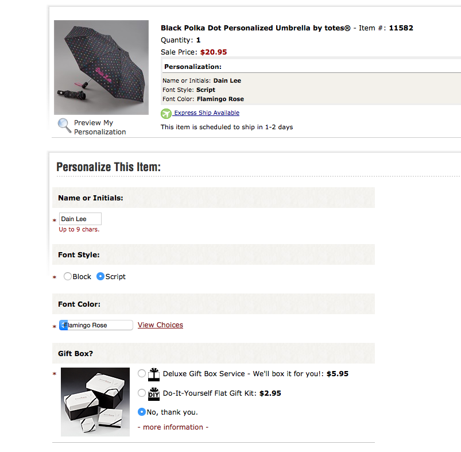This screenshot has width=461, height=452.
Task: Click the product title Black Polka Dot Umbrella
Action: coord(255,28)
